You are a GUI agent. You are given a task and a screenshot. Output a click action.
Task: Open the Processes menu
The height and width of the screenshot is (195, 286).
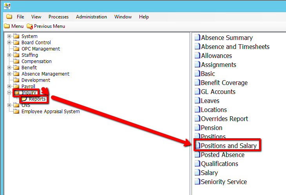58,17
